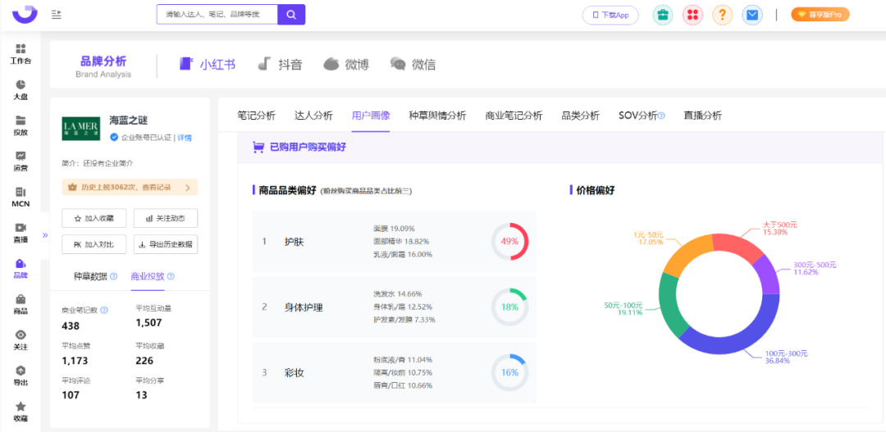Open the 商业笔记分析 tab
The height and width of the screenshot is (432, 886).
(x=514, y=116)
